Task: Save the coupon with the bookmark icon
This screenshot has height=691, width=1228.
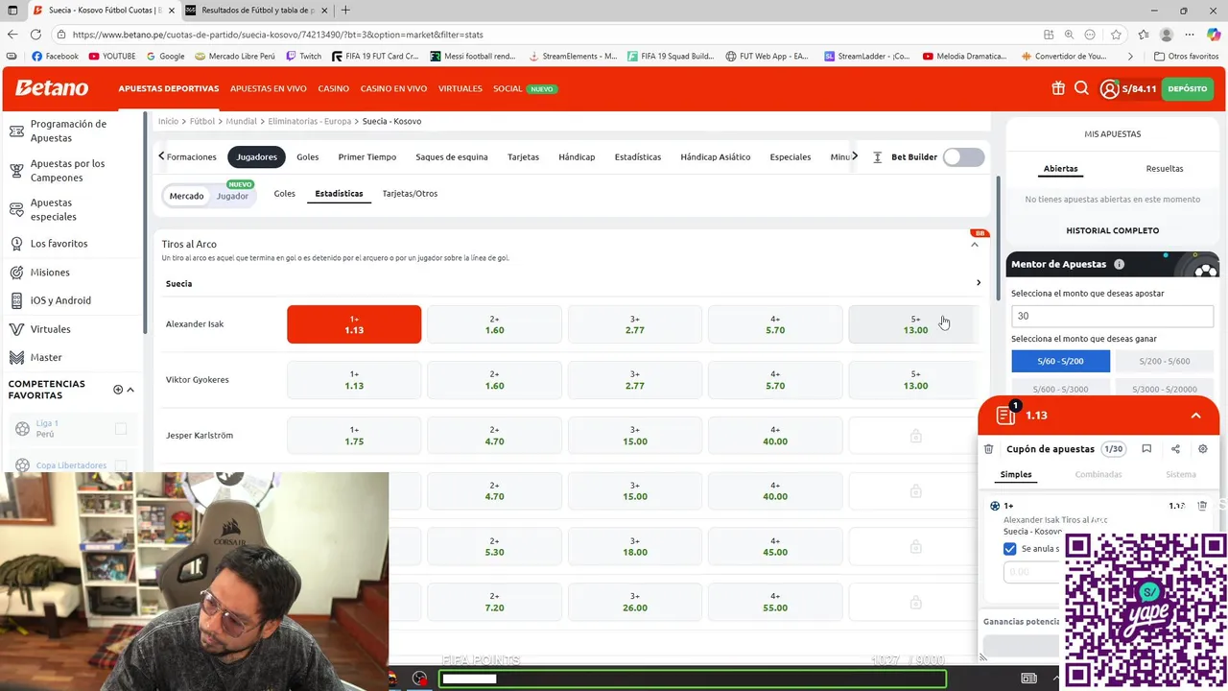Action: click(x=1146, y=449)
